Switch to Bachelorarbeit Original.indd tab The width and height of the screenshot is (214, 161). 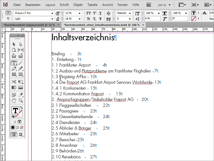click(29, 25)
